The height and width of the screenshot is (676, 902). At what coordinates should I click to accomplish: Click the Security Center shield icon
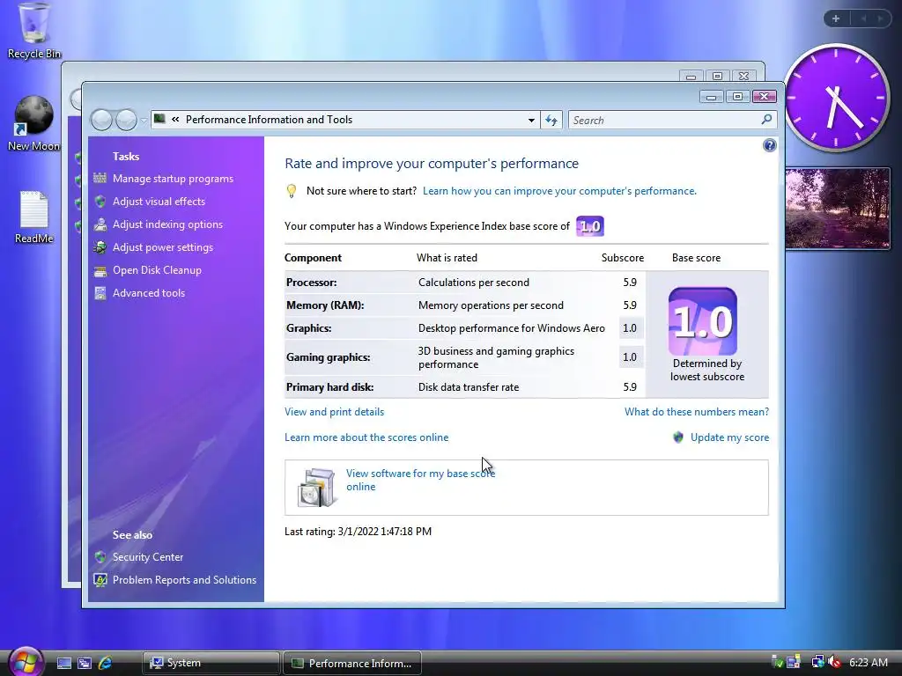pyautogui.click(x=100, y=557)
